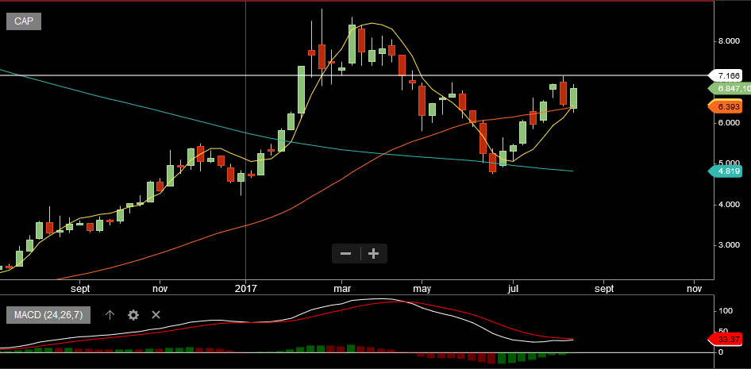Click the nov label after sept 2016
Image resolution: width=751 pixels, height=369 pixels.
[160, 289]
